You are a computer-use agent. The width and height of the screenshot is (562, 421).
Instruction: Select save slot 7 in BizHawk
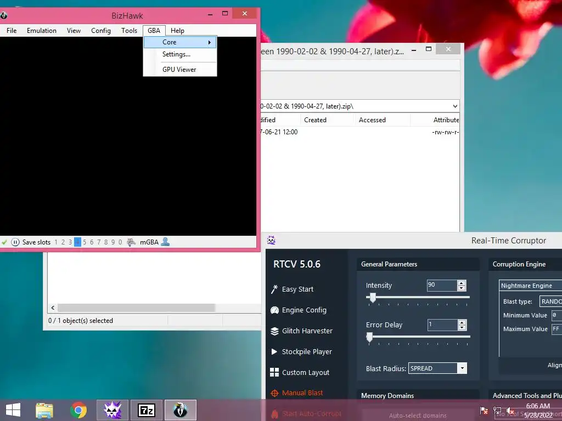[99, 242]
